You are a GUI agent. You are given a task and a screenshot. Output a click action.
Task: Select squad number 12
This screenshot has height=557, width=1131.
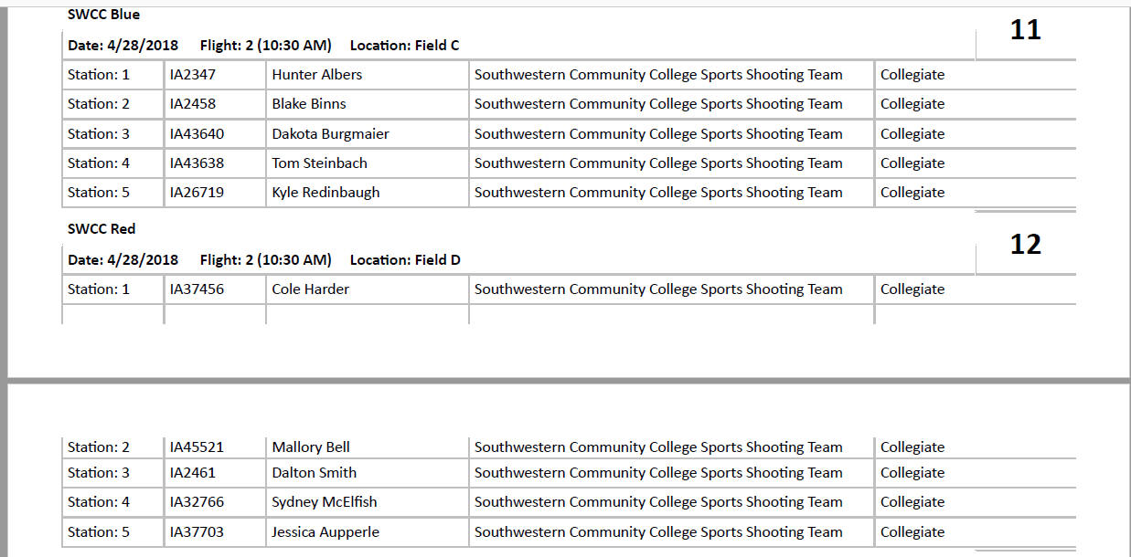1025,245
